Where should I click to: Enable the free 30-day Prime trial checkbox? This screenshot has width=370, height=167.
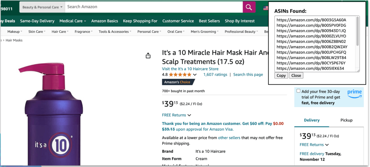coord(298,91)
